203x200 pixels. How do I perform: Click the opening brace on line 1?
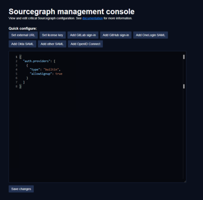(x=20, y=57)
